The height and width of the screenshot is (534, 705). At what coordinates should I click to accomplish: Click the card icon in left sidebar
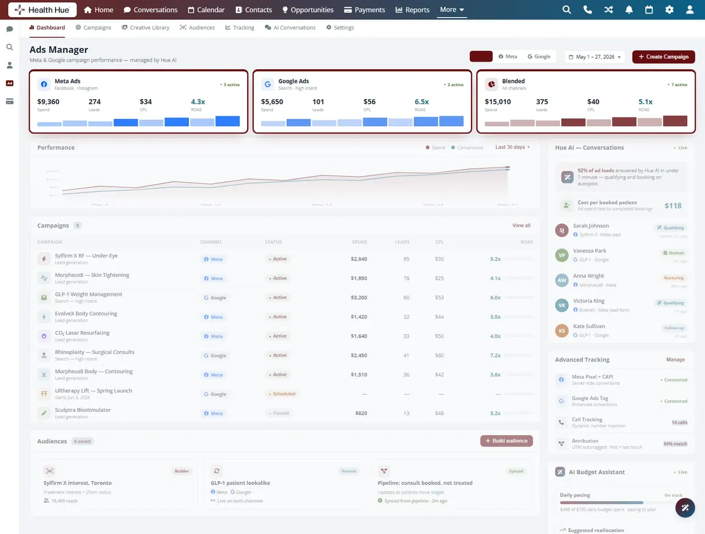coord(9,101)
